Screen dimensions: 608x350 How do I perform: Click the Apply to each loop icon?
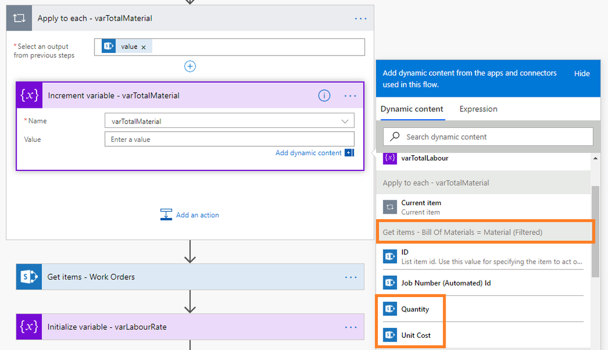pyautogui.click(x=19, y=18)
